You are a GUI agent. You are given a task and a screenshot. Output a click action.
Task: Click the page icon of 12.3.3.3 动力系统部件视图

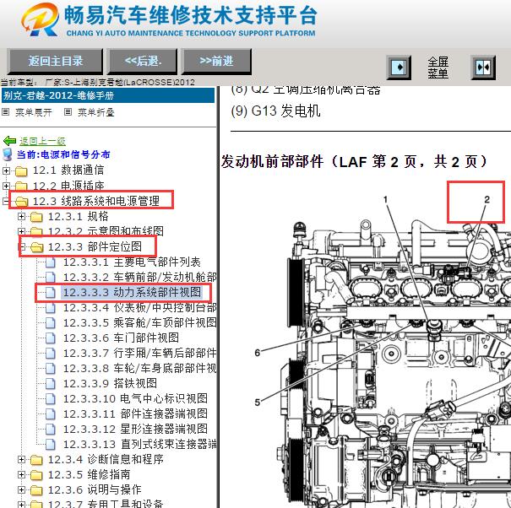click(x=50, y=293)
